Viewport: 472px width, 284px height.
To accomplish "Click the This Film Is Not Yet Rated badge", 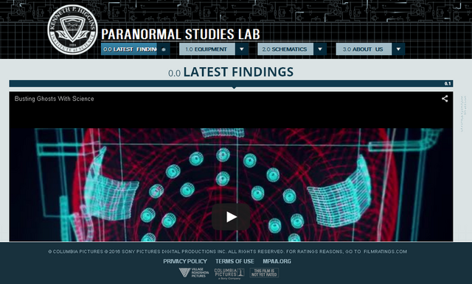I will 264,272.
